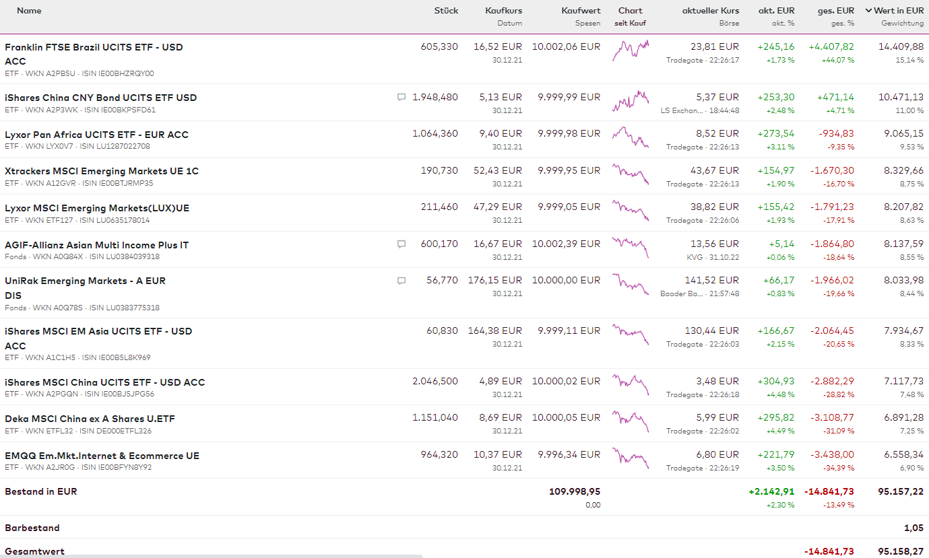Open the Xtrackers MSCI Emerging Markets UE 1C position
This screenshot has width=929, height=558.
coord(102,171)
